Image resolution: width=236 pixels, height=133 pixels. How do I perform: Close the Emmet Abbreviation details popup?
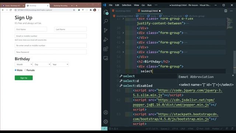click(x=233, y=75)
